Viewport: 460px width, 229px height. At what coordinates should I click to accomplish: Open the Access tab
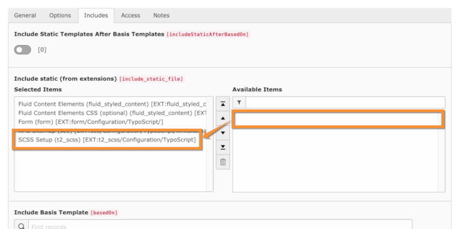130,16
